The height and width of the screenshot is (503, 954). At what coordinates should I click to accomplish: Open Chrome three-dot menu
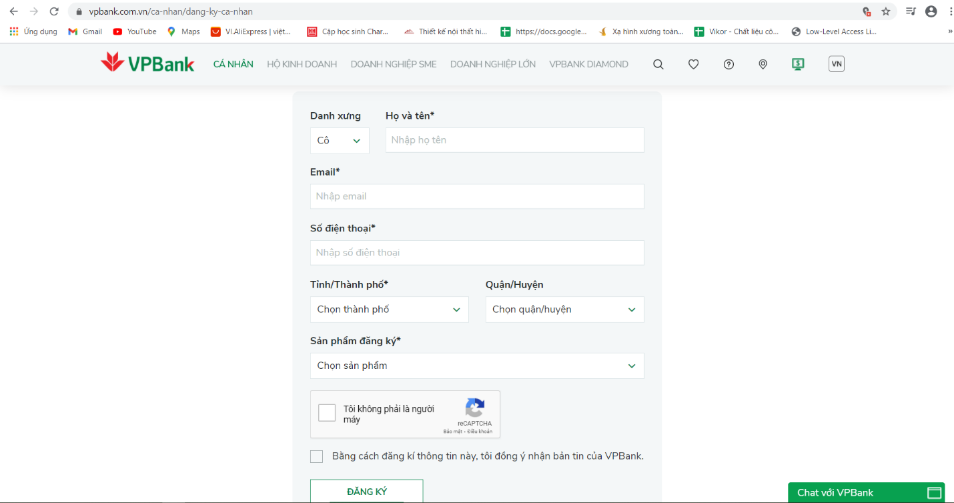pyautogui.click(x=950, y=11)
